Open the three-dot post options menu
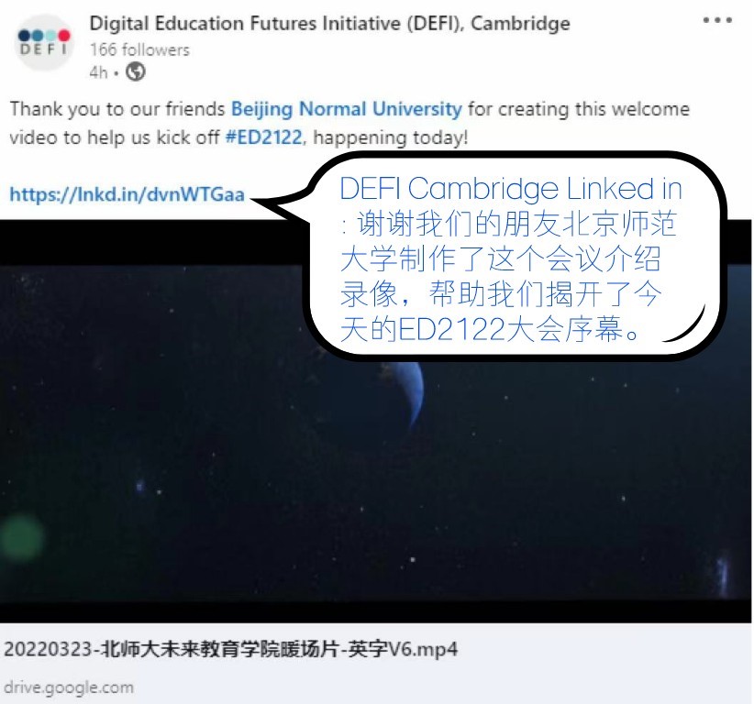754x704 pixels. tap(717, 20)
